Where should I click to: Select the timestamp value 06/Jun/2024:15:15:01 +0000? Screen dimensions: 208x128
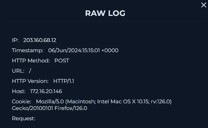pyautogui.click(x=83, y=50)
